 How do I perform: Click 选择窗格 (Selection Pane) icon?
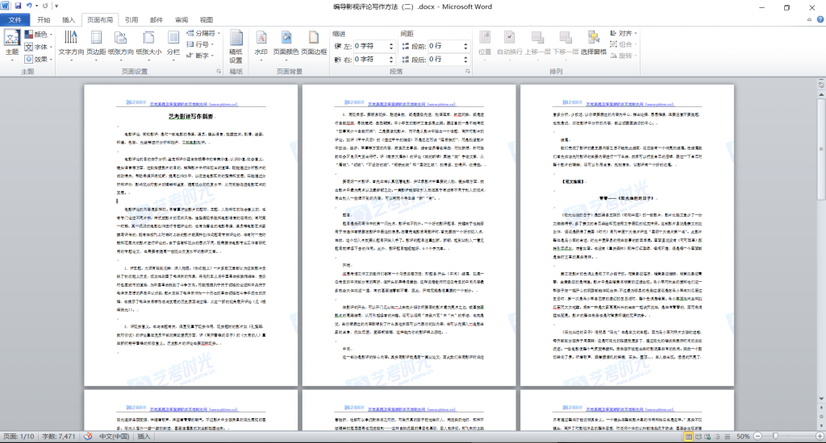(594, 42)
